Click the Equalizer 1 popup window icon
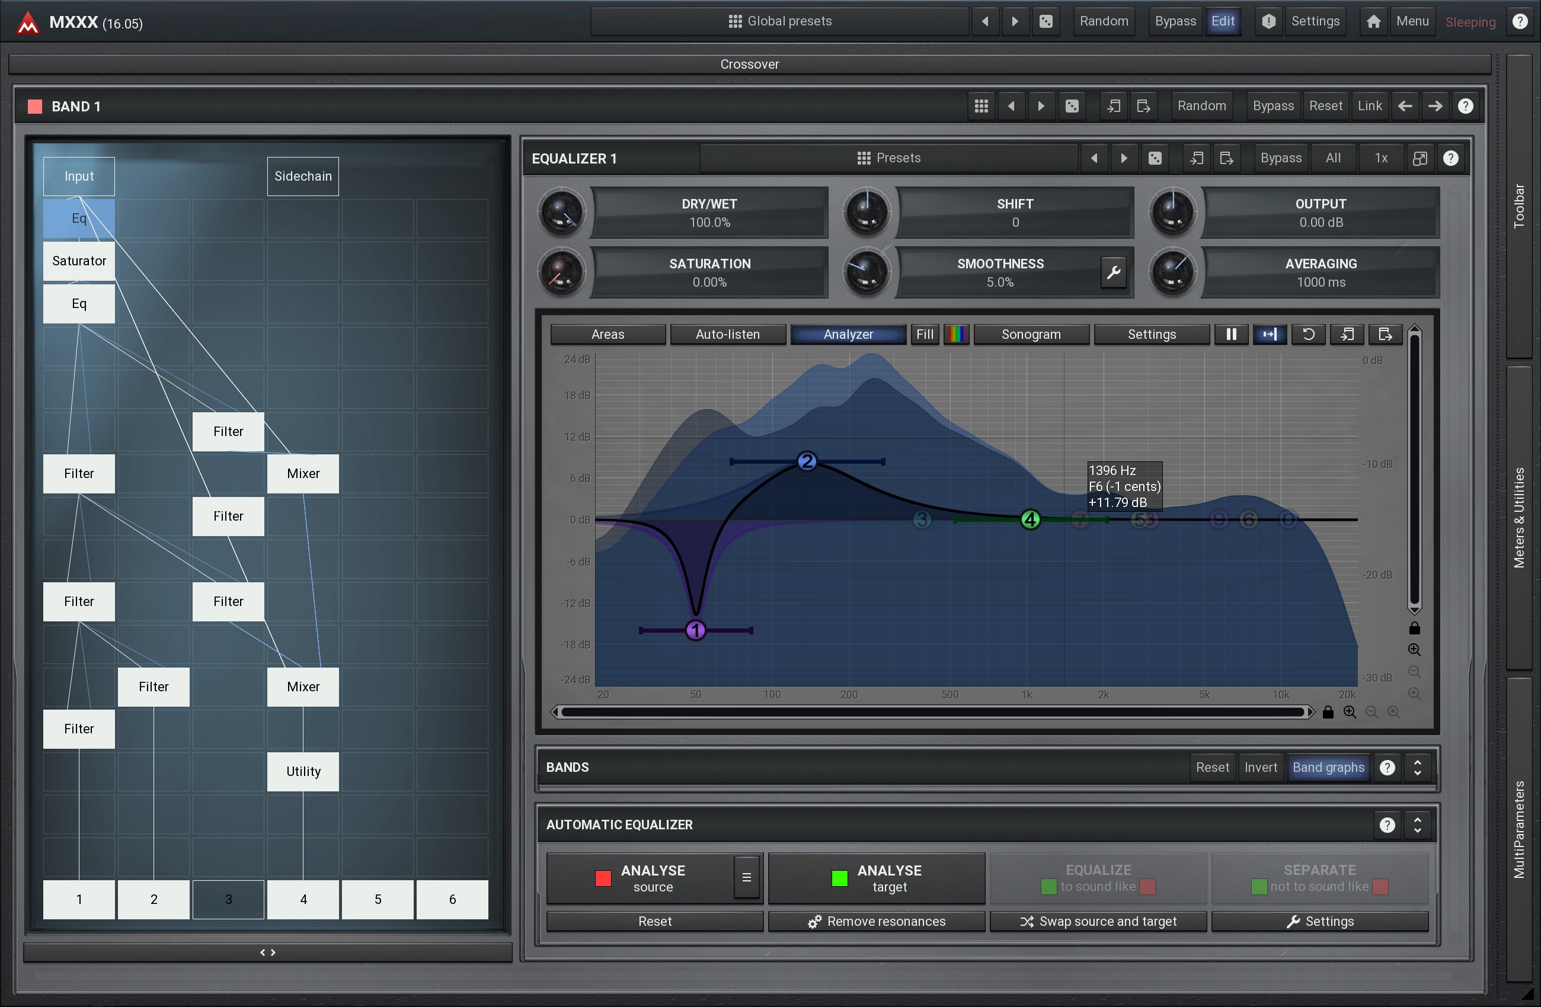The height and width of the screenshot is (1007, 1541). (1419, 159)
